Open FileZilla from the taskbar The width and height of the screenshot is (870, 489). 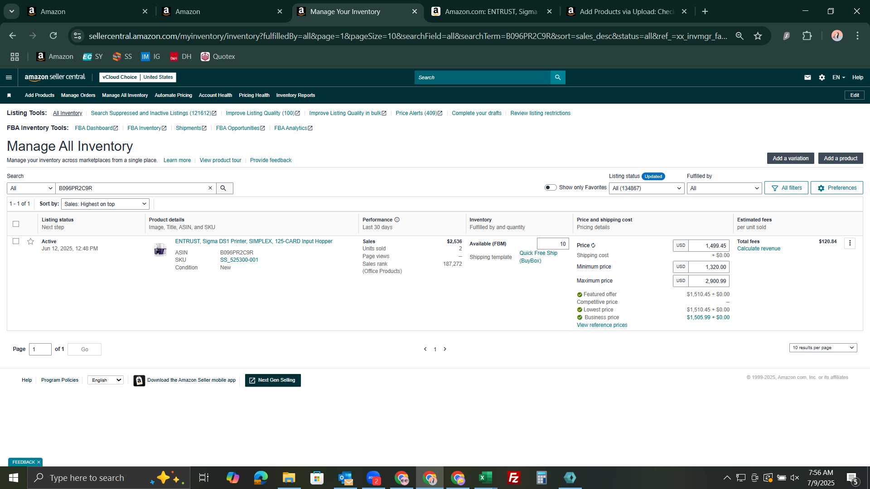(x=513, y=478)
